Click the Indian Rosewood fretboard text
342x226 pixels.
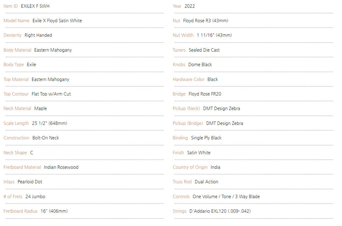[61, 167]
